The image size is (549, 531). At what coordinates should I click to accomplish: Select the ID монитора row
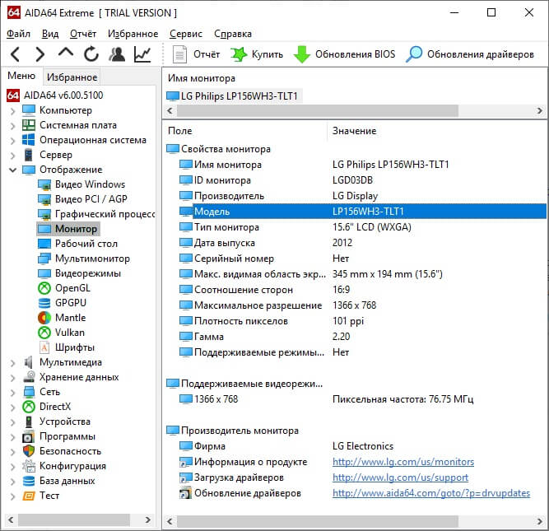click(x=361, y=180)
